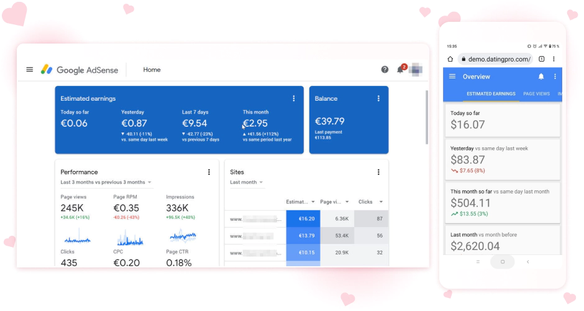Click the demo.datingpro.com address bar
The width and height of the screenshot is (584, 311).
[x=496, y=59]
